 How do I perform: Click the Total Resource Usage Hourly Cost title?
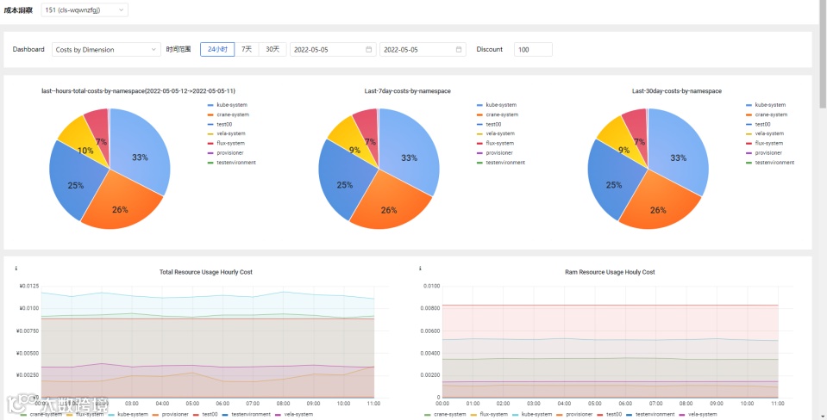(206, 272)
